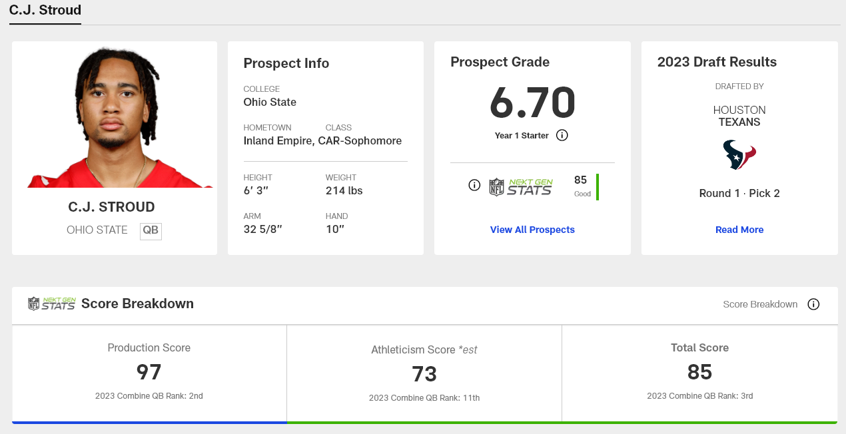
Task: Click the 6.70 prospect grade number
Action: click(532, 103)
